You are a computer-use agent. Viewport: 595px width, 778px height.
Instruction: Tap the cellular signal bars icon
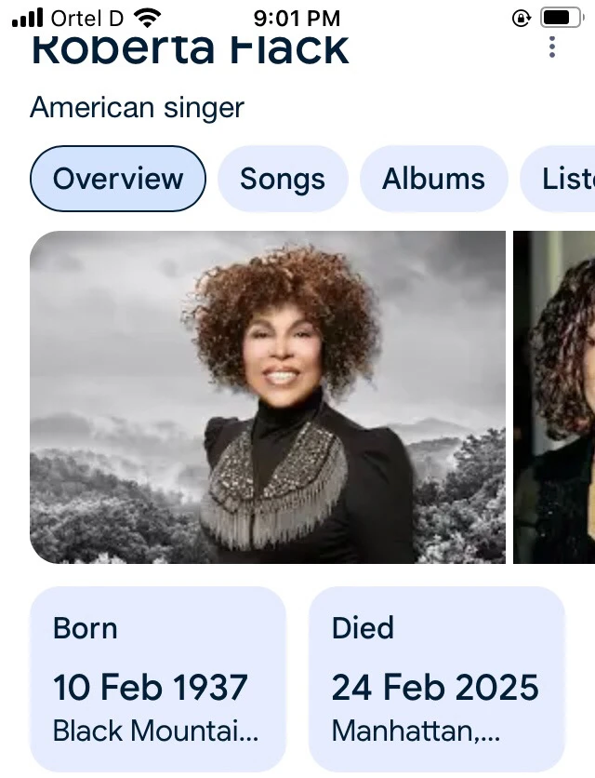pos(28,19)
